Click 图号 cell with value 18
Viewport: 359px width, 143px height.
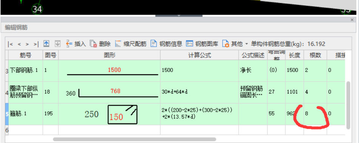51,92
